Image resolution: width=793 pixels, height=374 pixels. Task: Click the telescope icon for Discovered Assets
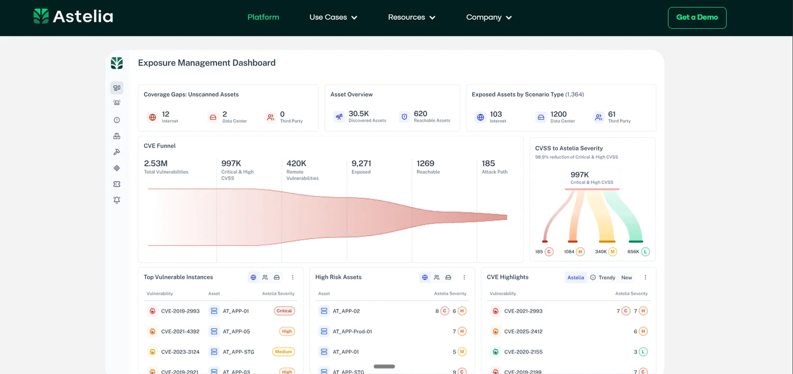click(339, 117)
